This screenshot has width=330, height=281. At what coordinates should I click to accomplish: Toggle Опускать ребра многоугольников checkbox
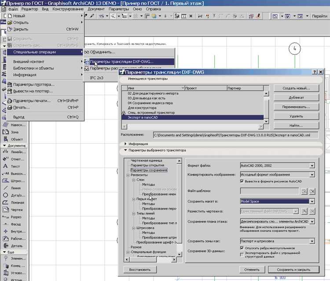pos(242,248)
